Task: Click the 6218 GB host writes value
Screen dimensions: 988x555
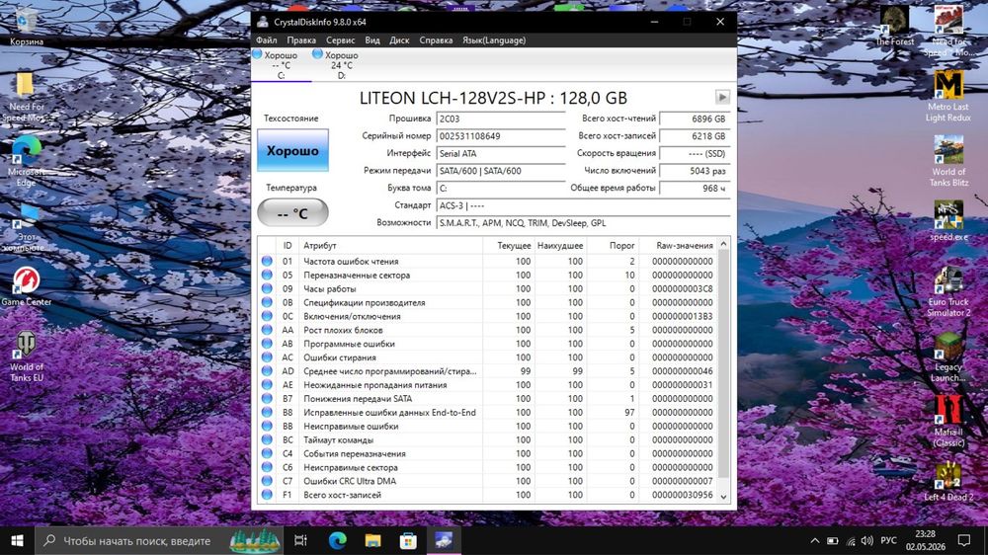Action: [695, 136]
